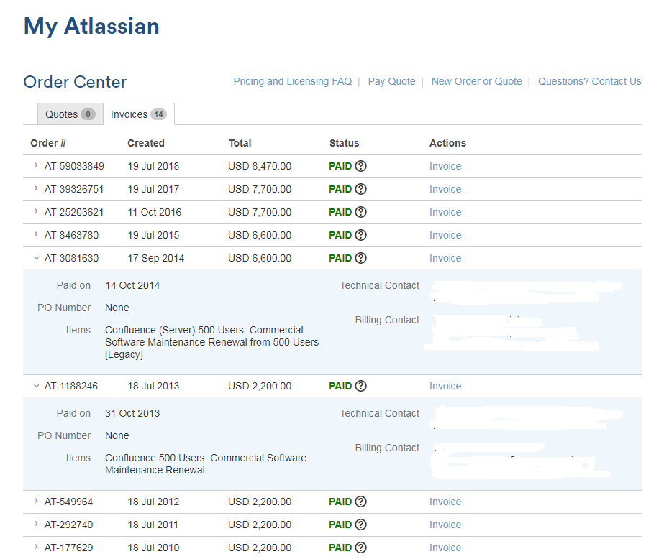
Task: Expand order AT-549964 details
Action: (36, 502)
